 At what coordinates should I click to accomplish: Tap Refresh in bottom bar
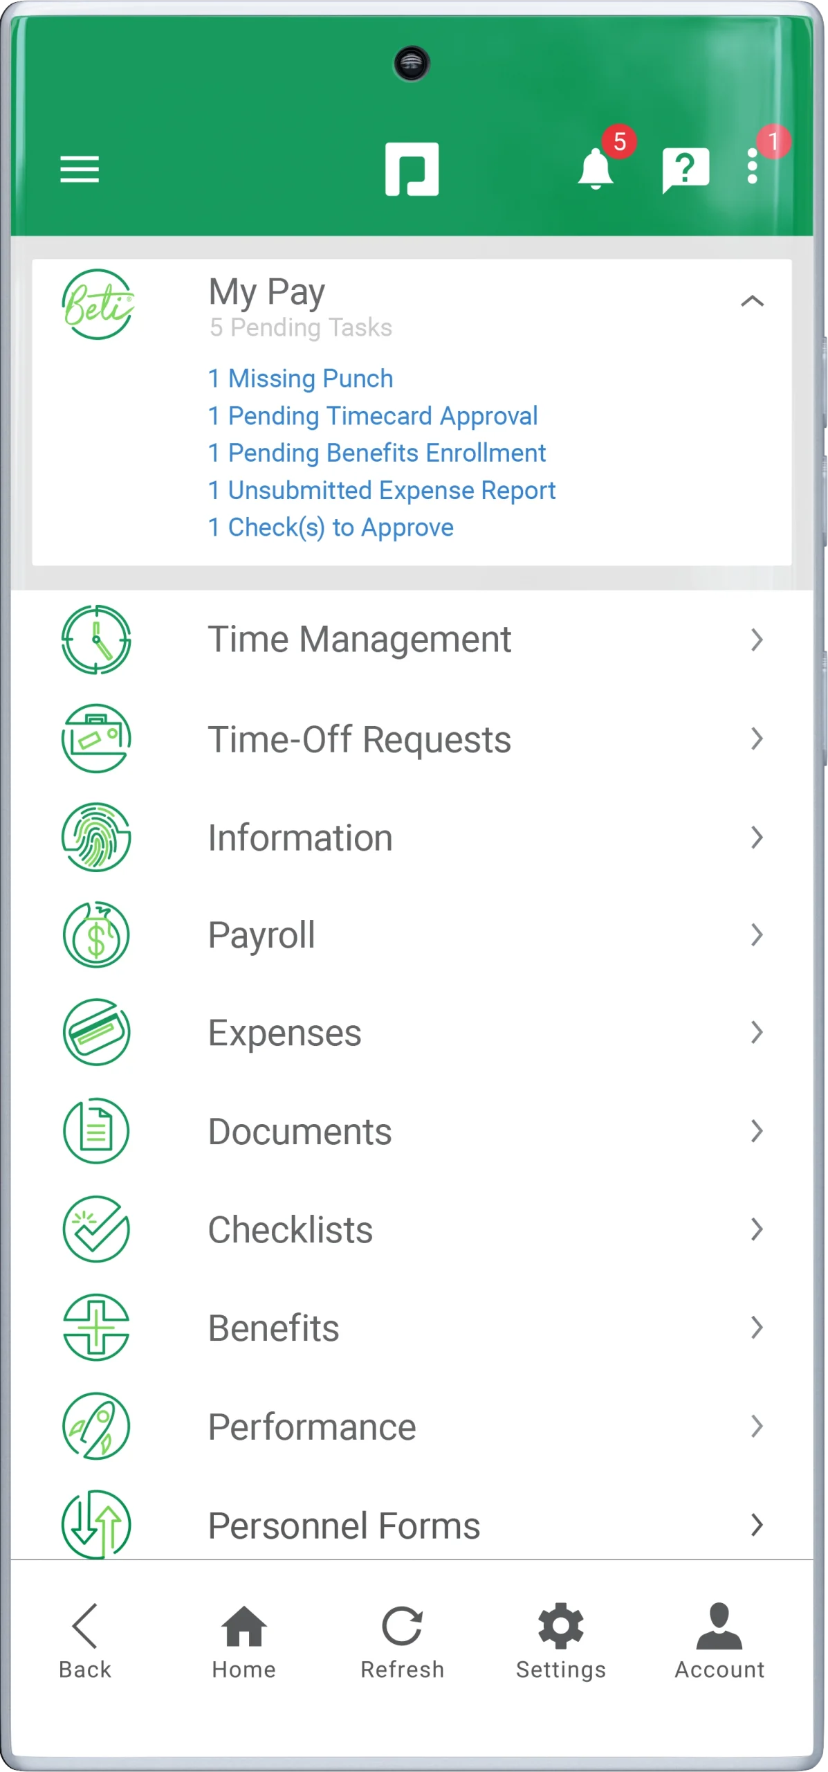pyautogui.click(x=402, y=1642)
